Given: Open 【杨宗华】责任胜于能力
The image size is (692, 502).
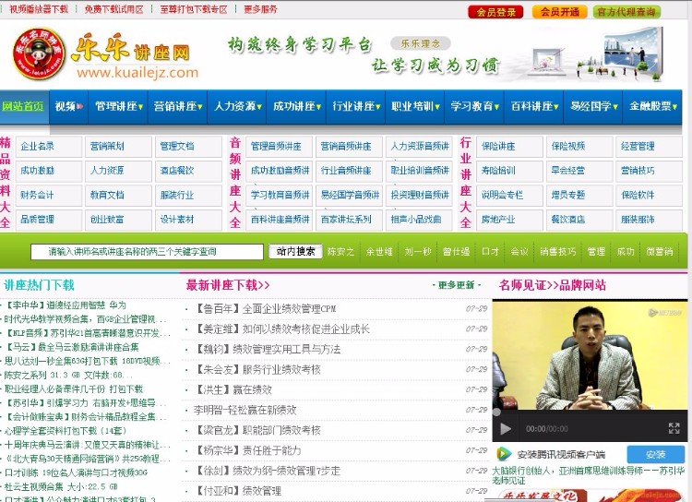Looking at the screenshot, I should pos(247,450).
